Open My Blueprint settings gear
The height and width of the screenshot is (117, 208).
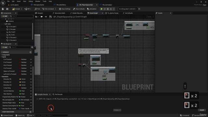pyautogui.click(x=32, y=47)
